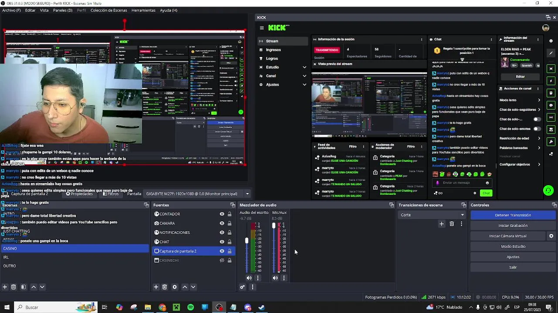This screenshot has width=558, height=313.
Task: Show the CASINECHI source
Action: tap(222, 260)
